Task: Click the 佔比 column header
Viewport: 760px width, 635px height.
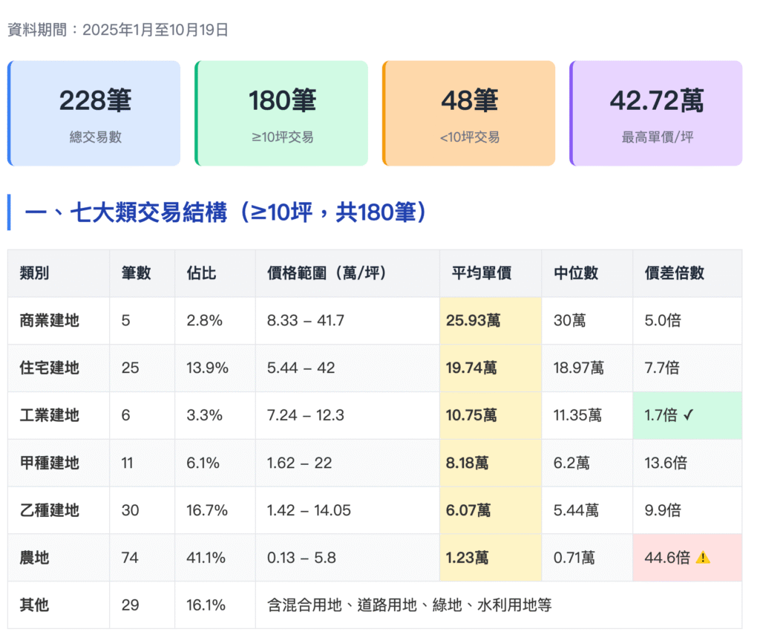Action: [200, 273]
